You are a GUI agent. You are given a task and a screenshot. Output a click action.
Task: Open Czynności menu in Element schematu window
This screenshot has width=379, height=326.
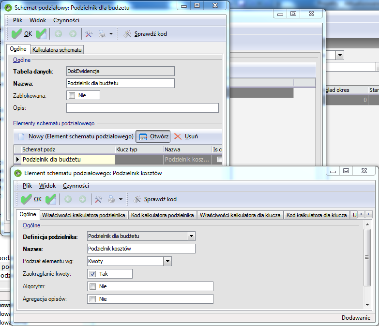pyautogui.click(x=76, y=186)
